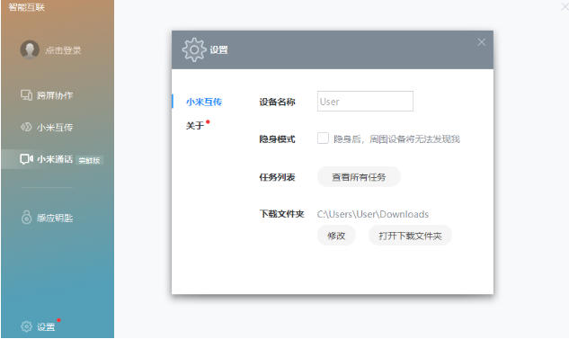This screenshot has height=348, width=569.
Task: Click the 跨屏协作 screen icon
Action: [x=26, y=95]
